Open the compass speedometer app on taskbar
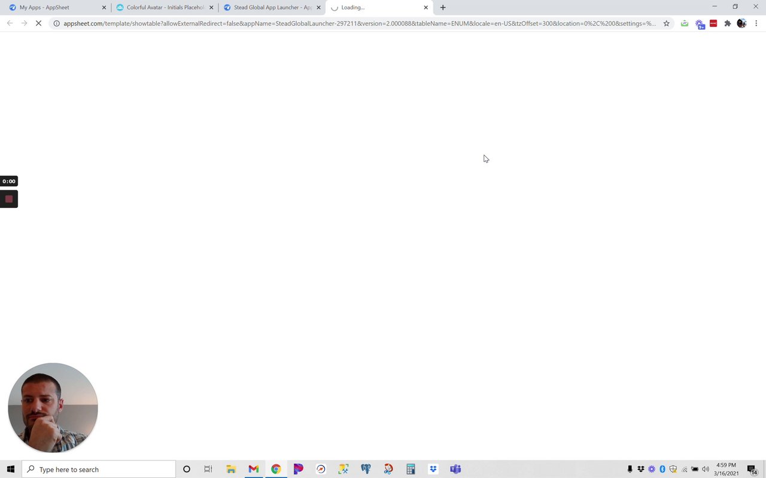Screen dimensions: 766x478 (321, 469)
